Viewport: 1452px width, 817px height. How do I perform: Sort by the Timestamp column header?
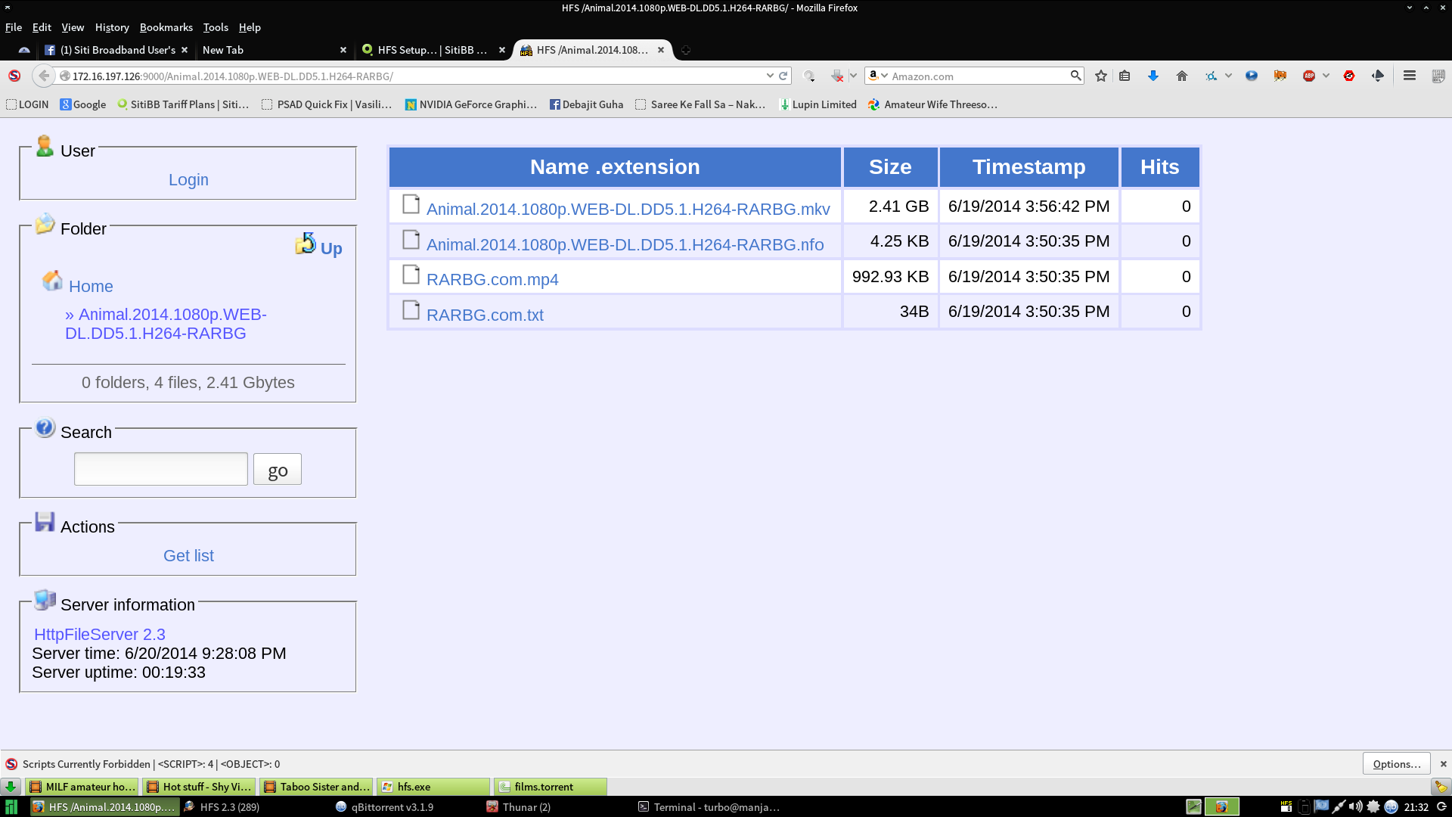1028,166
